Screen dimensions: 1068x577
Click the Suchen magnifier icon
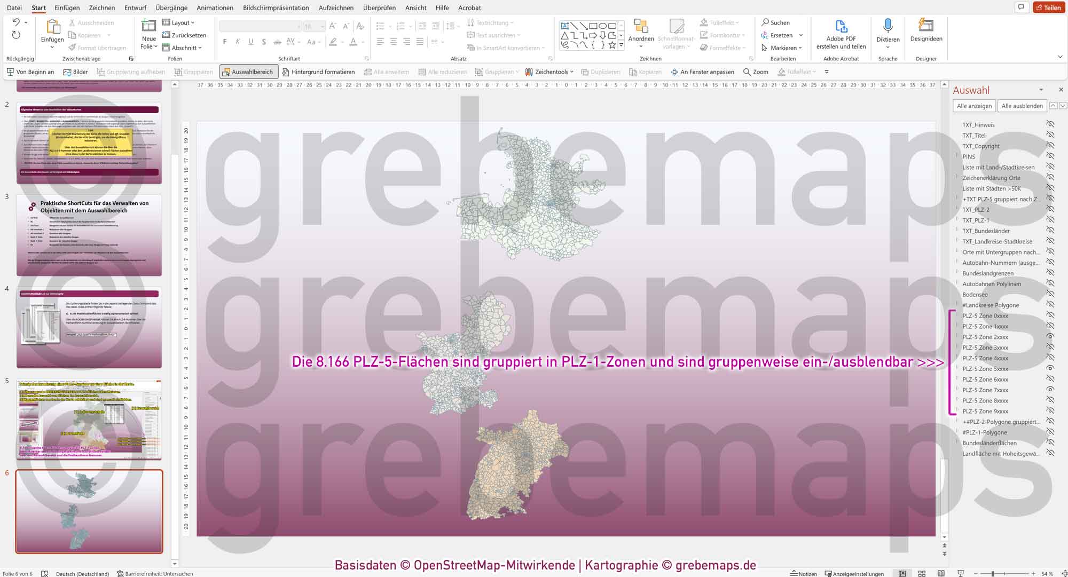(765, 22)
